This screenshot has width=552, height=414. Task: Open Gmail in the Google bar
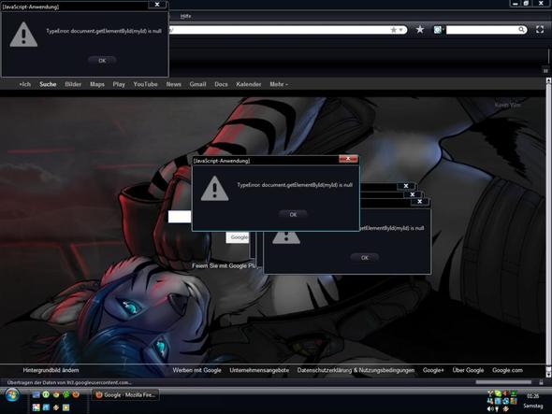197,84
